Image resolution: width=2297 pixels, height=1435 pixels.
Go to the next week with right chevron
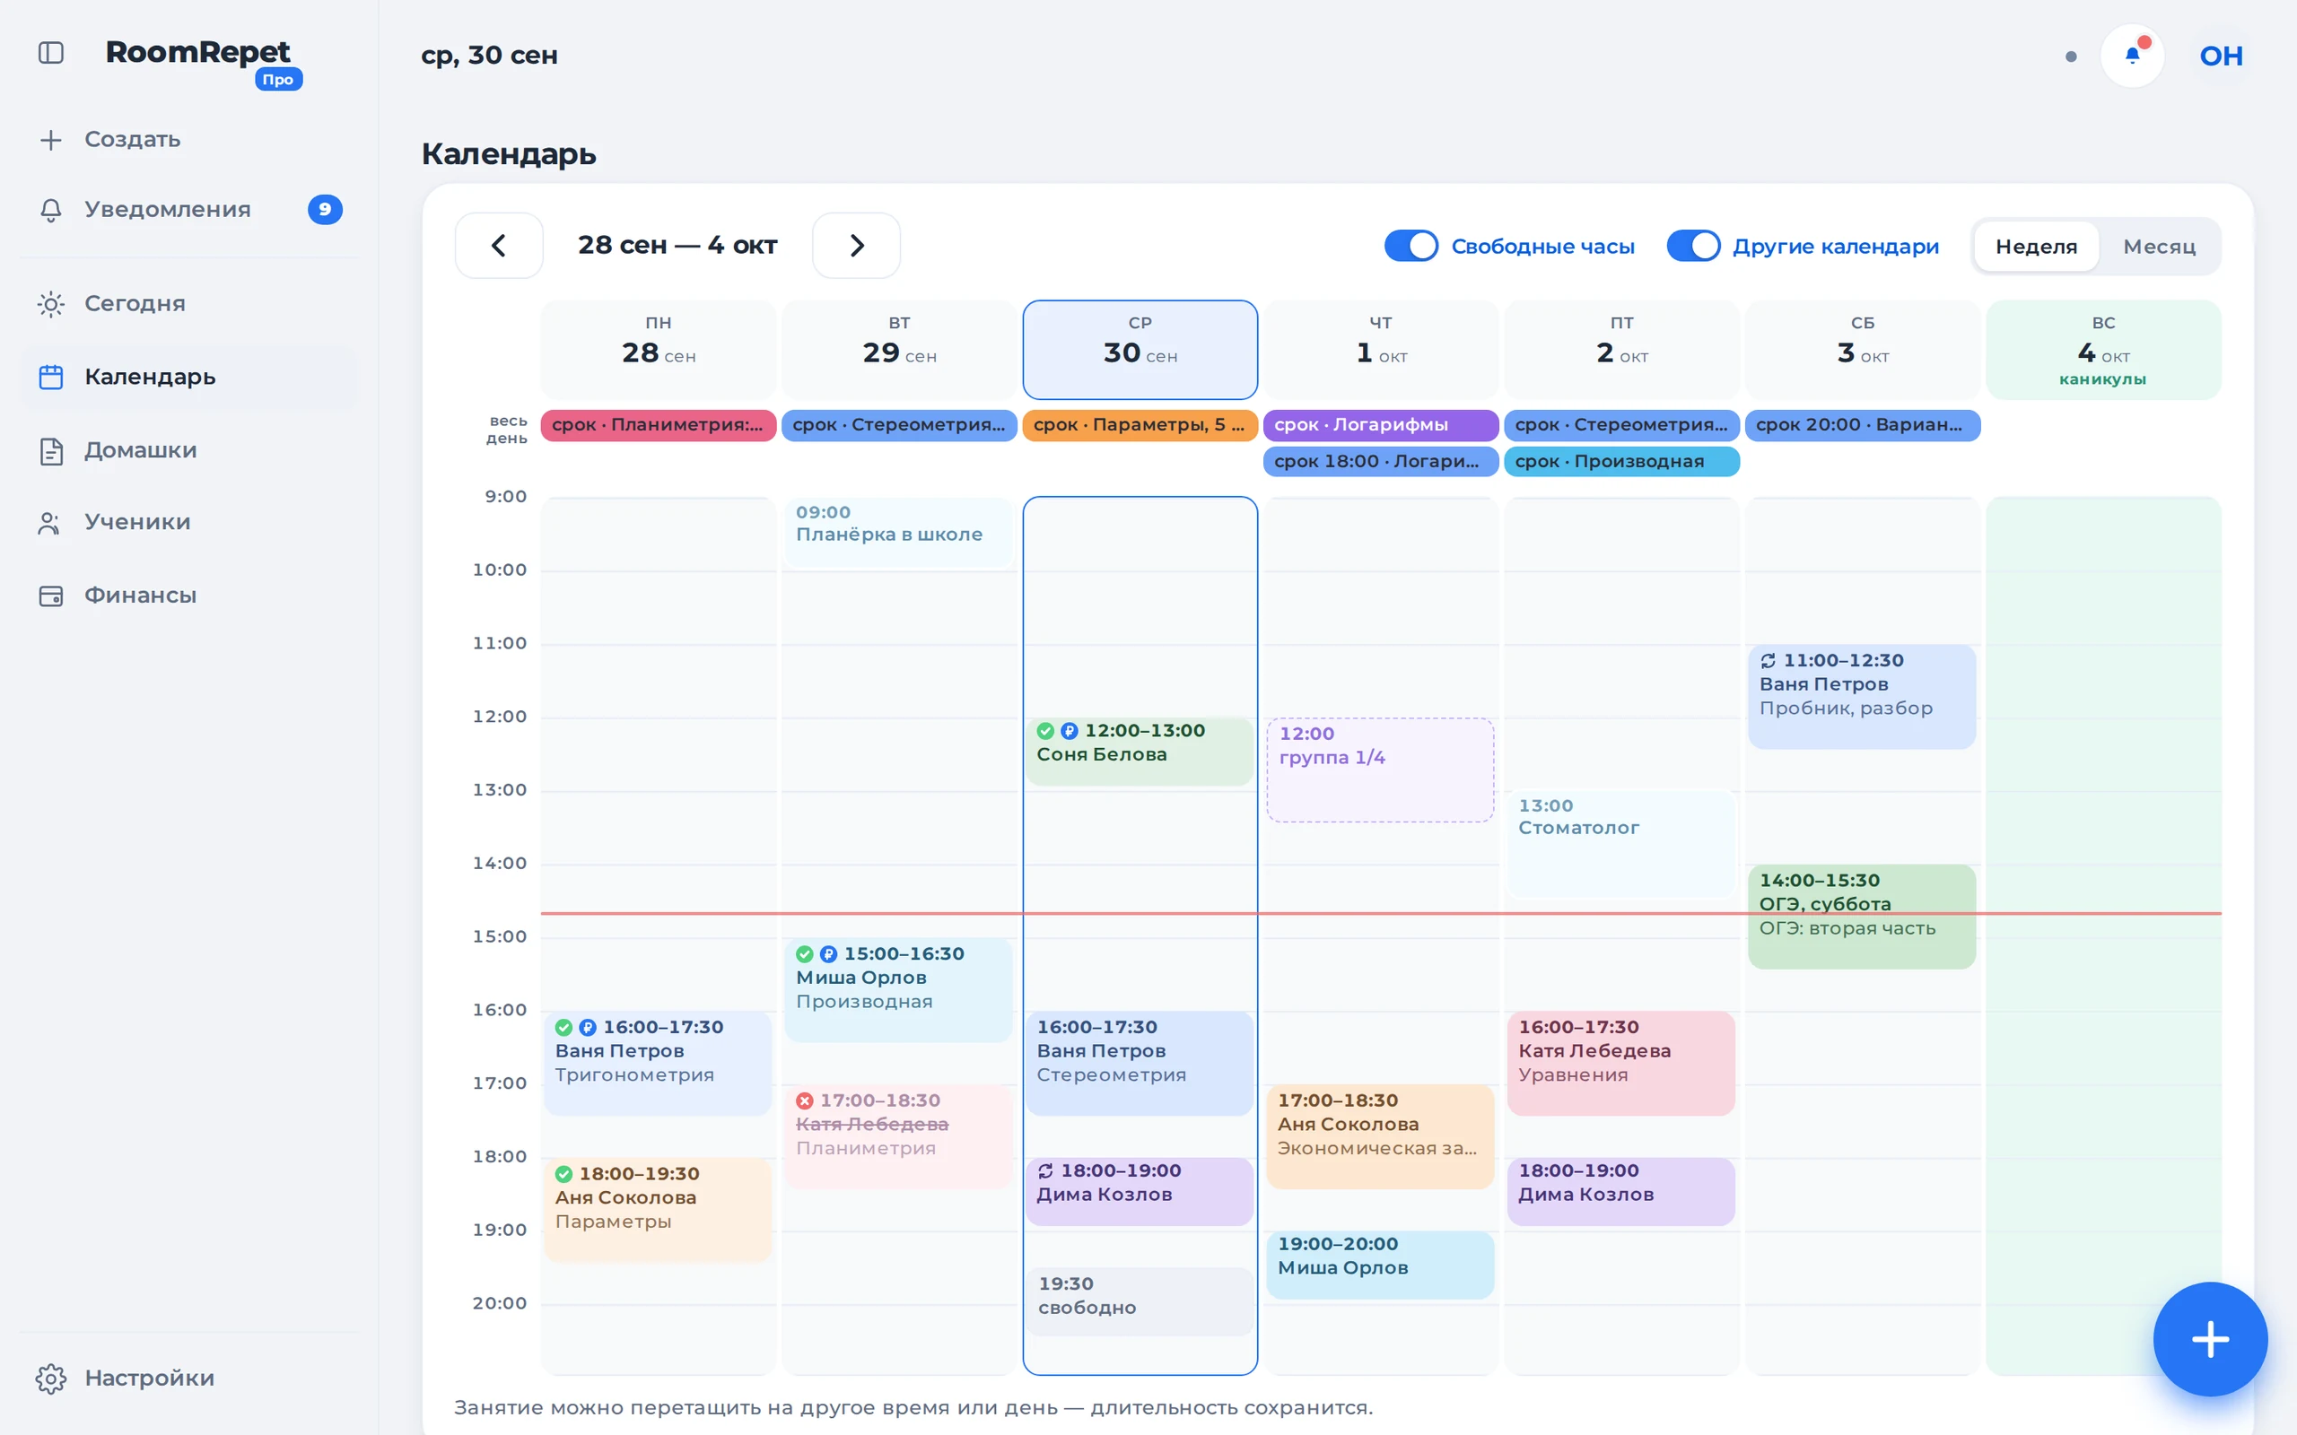pos(856,246)
